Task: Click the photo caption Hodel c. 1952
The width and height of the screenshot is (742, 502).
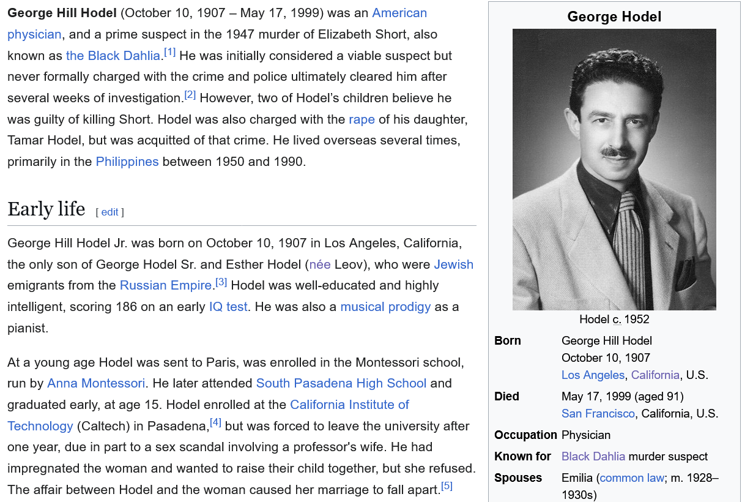Action: pos(614,320)
